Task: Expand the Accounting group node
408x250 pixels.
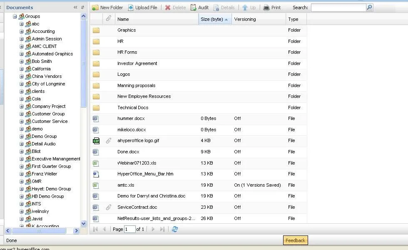Action: coord(22,32)
